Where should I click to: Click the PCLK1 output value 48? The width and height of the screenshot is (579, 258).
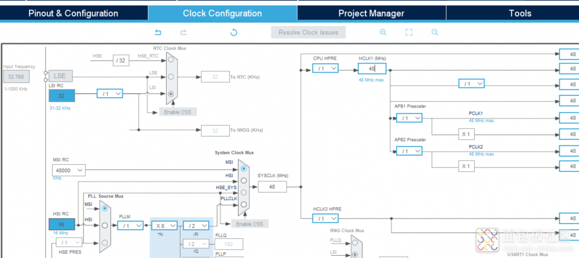click(x=569, y=118)
